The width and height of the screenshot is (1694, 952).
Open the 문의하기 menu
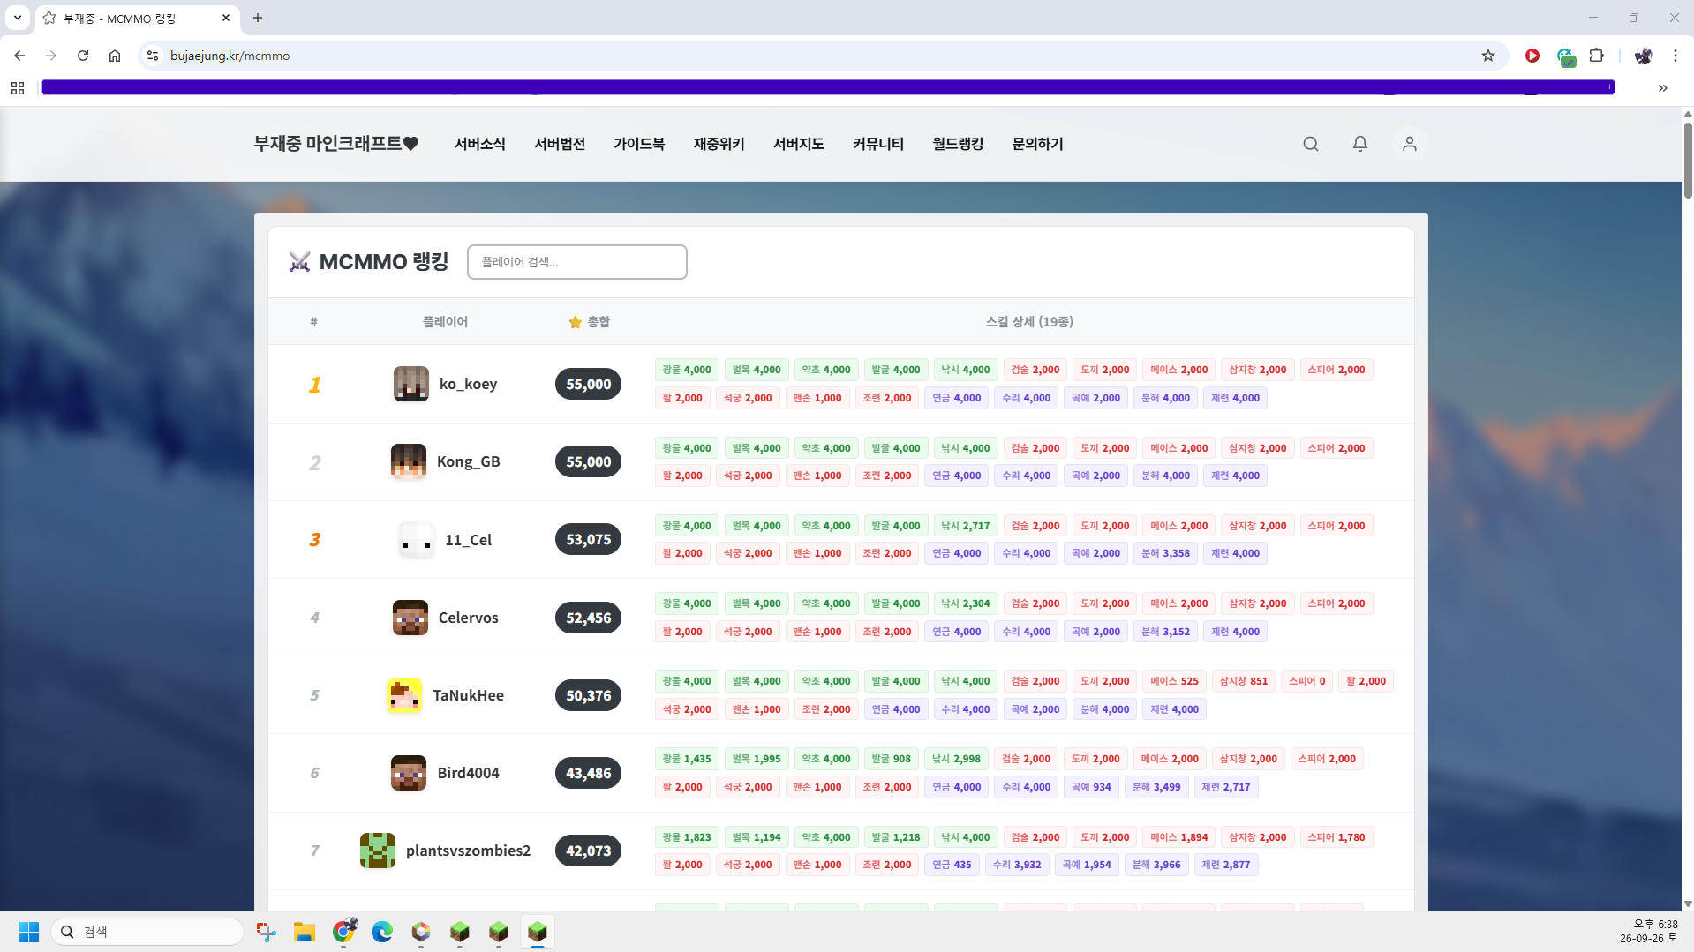[1038, 144]
